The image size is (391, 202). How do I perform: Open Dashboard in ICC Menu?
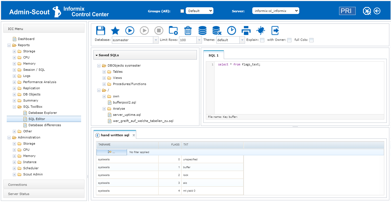point(26,39)
